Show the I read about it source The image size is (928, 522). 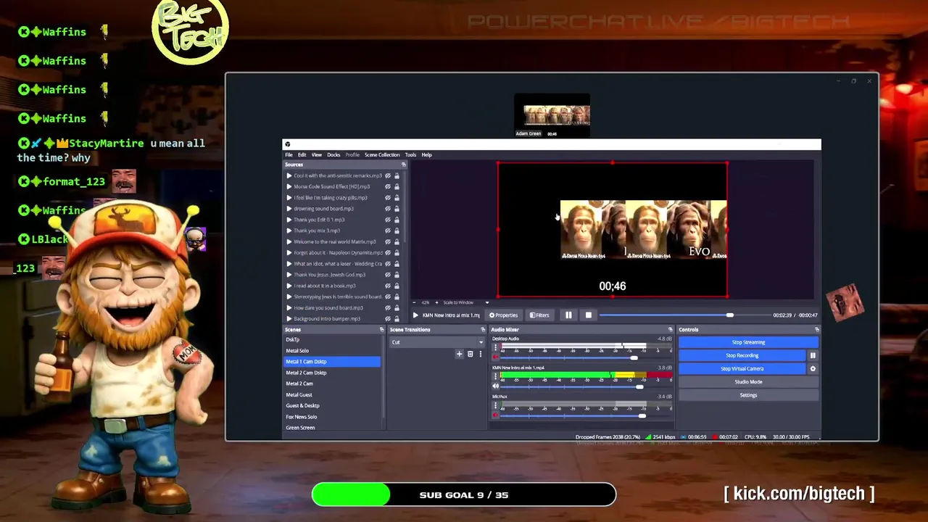point(388,286)
